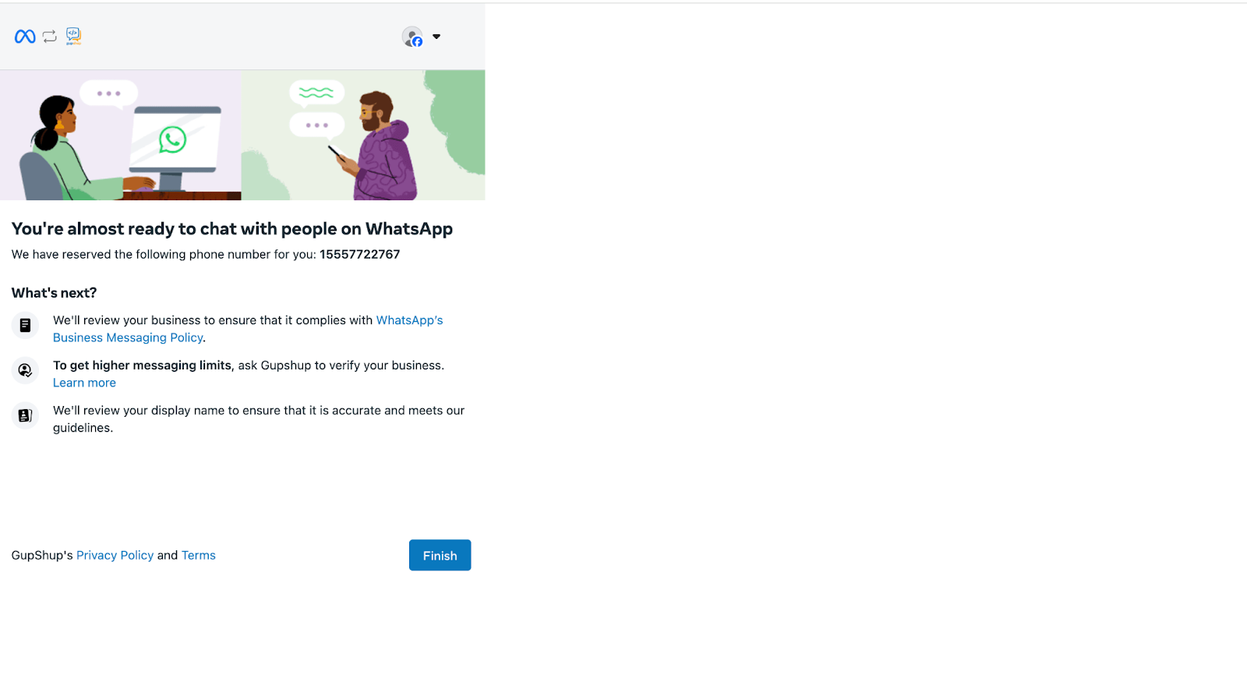The image size is (1247, 678).
Task: Click the "What's next?" heading
Action: pos(54,293)
